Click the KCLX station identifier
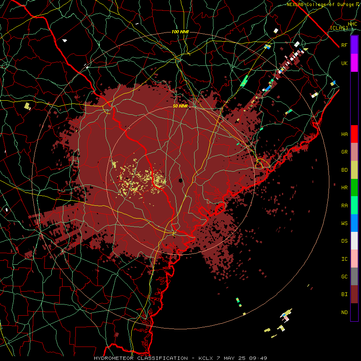This screenshot has height=361, width=361. (206, 358)
